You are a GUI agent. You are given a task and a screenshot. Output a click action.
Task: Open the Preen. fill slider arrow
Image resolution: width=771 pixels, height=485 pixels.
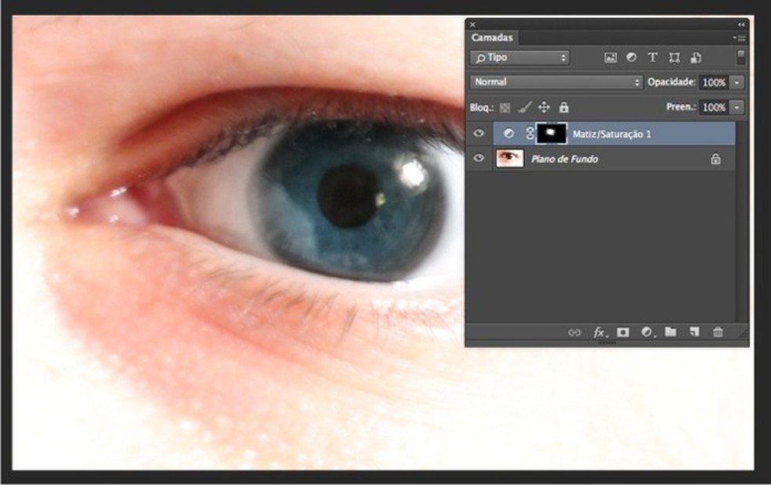coord(737,107)
